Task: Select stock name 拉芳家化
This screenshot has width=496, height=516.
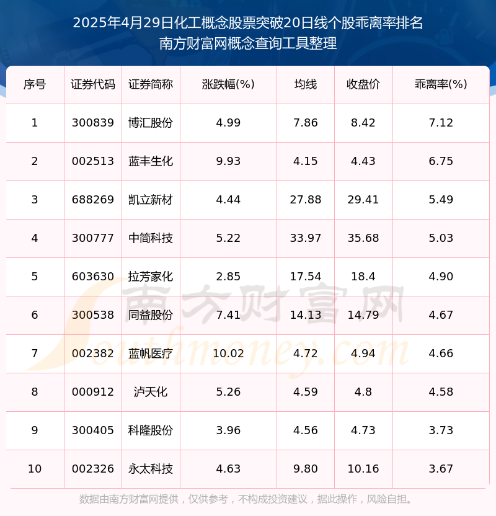Action: (x=151, y=277)
